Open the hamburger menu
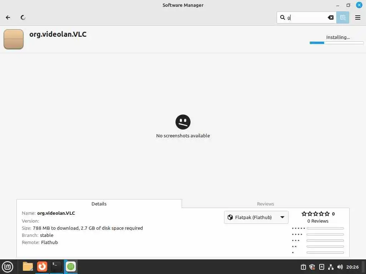Image resolution: width=366 pixels, height=274 pixels. click(x=357, y=17)
